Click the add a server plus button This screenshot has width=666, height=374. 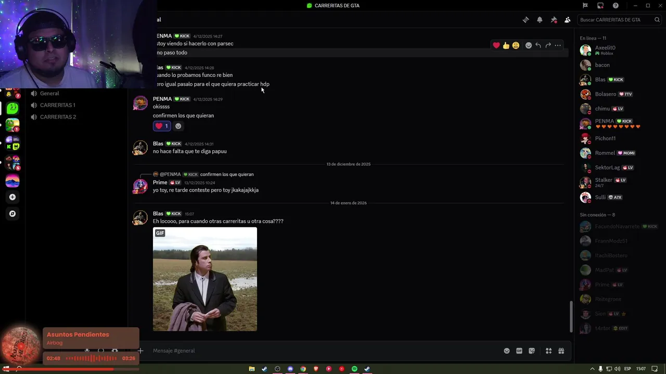pyautogui.click(x=12, y=197)
